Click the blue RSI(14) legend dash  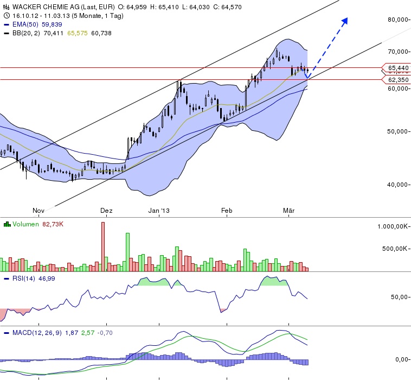tap(7, 278)
